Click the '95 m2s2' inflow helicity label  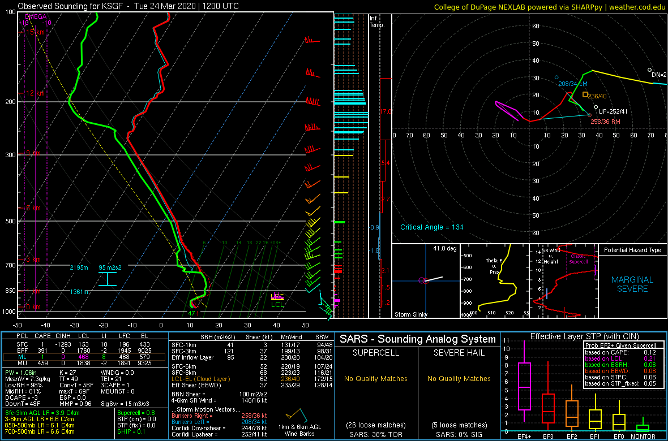pos(110,267)
